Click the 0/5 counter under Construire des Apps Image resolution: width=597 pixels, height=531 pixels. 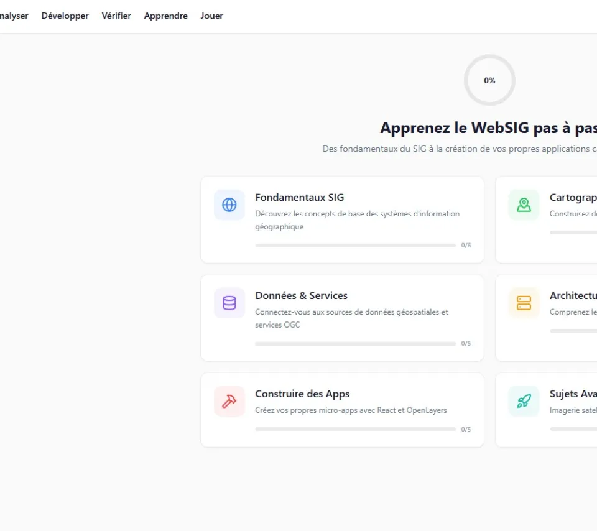pos(466,430)
